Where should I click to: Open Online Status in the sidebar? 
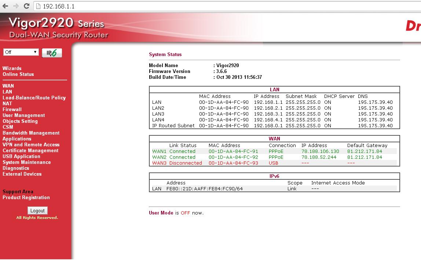point(18,74)
